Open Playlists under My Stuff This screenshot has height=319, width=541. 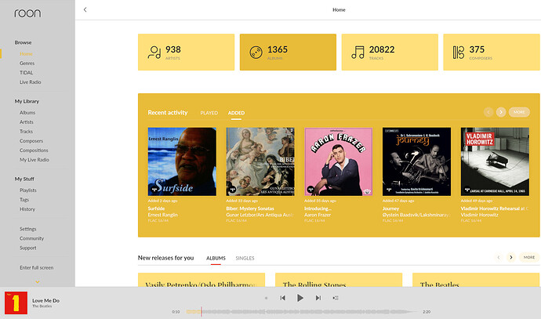[x=28, y=190]
